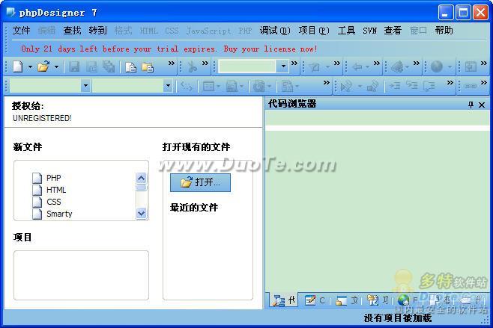Click the new-file list scroll down arrow
The width and height of the screenshot is (493, 328).
(141, 214)
